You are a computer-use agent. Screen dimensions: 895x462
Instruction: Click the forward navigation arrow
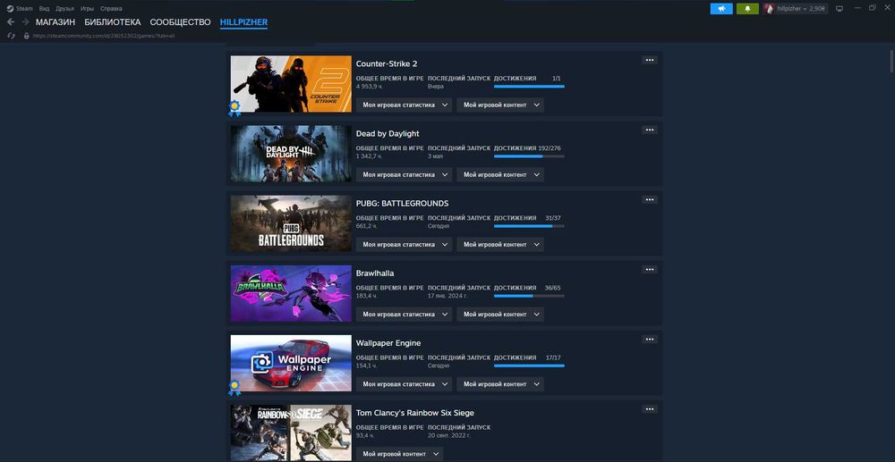pyautogui.click(x=25, y=21)
